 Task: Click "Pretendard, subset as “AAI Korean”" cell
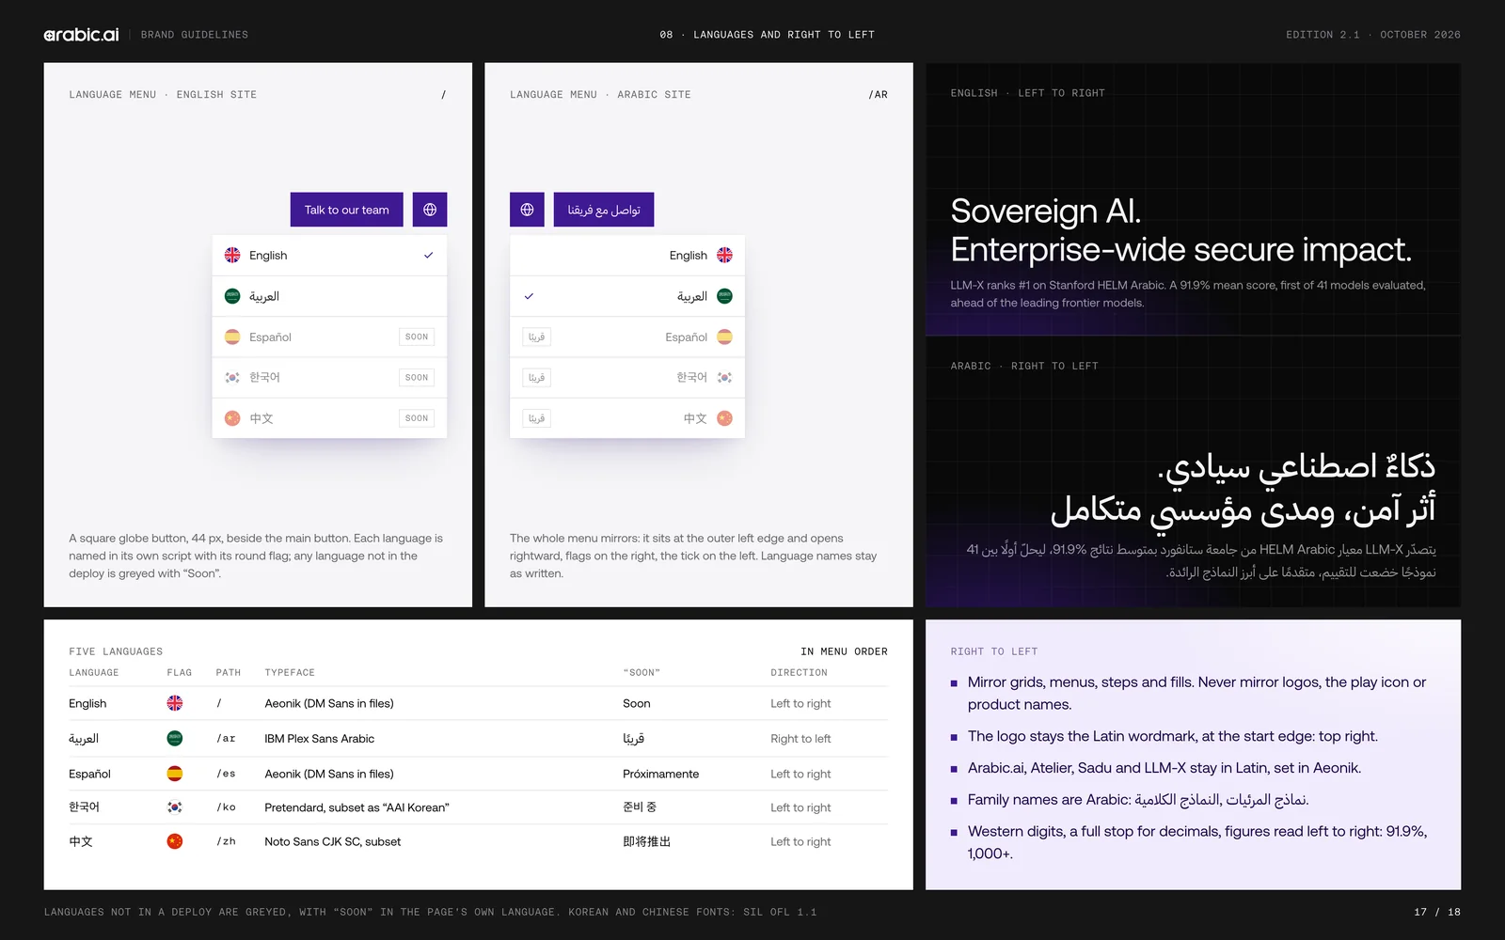coord(357,807)
